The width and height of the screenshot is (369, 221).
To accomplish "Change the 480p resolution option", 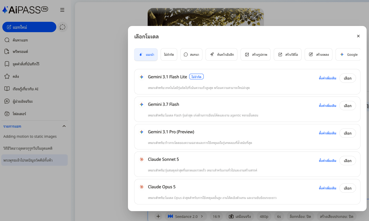I will click(264, 216).
